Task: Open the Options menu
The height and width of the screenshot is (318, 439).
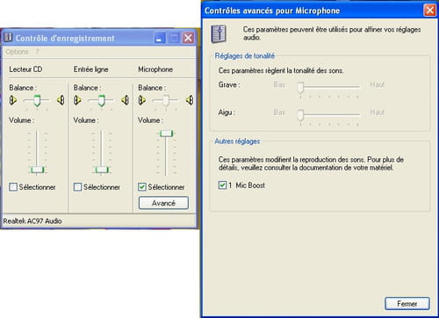Action: pyautogui.click(x=17, y=52)
